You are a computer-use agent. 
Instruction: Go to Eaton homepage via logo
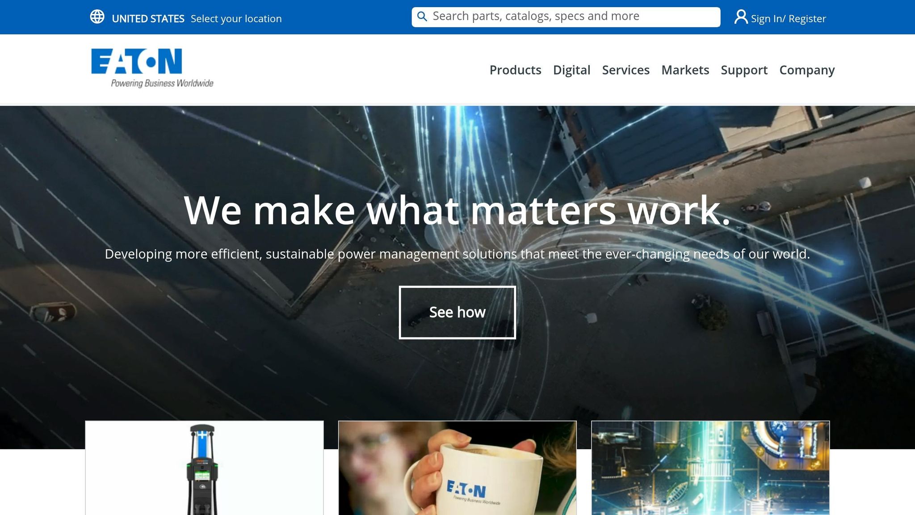click(x=152, y=68)
